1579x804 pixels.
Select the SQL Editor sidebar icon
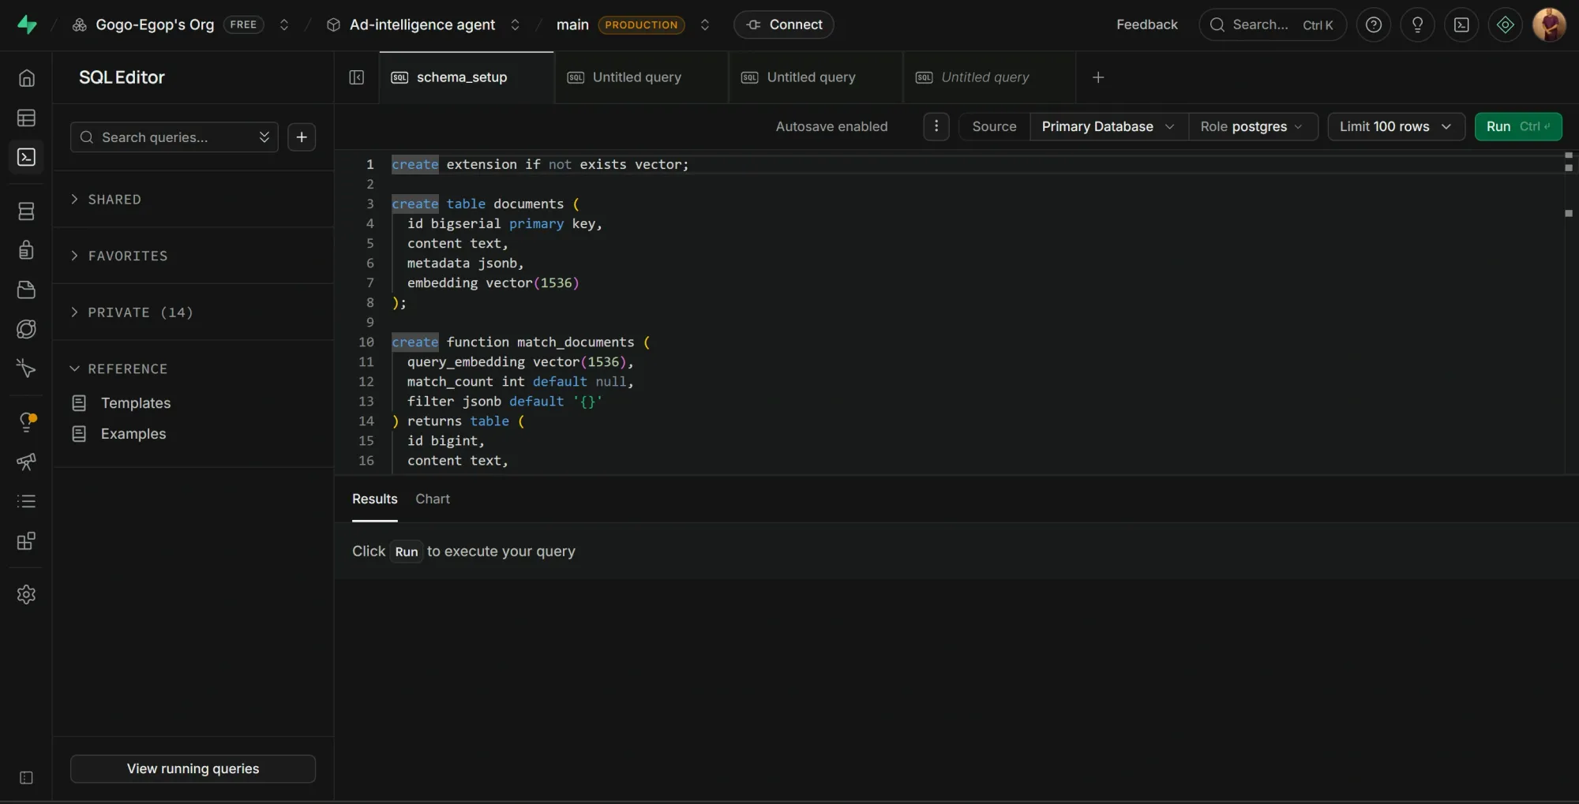(x=26, y=157)
